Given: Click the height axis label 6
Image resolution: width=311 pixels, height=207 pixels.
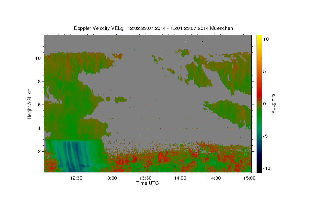Looking at the screenshot, I should (39, 105).
